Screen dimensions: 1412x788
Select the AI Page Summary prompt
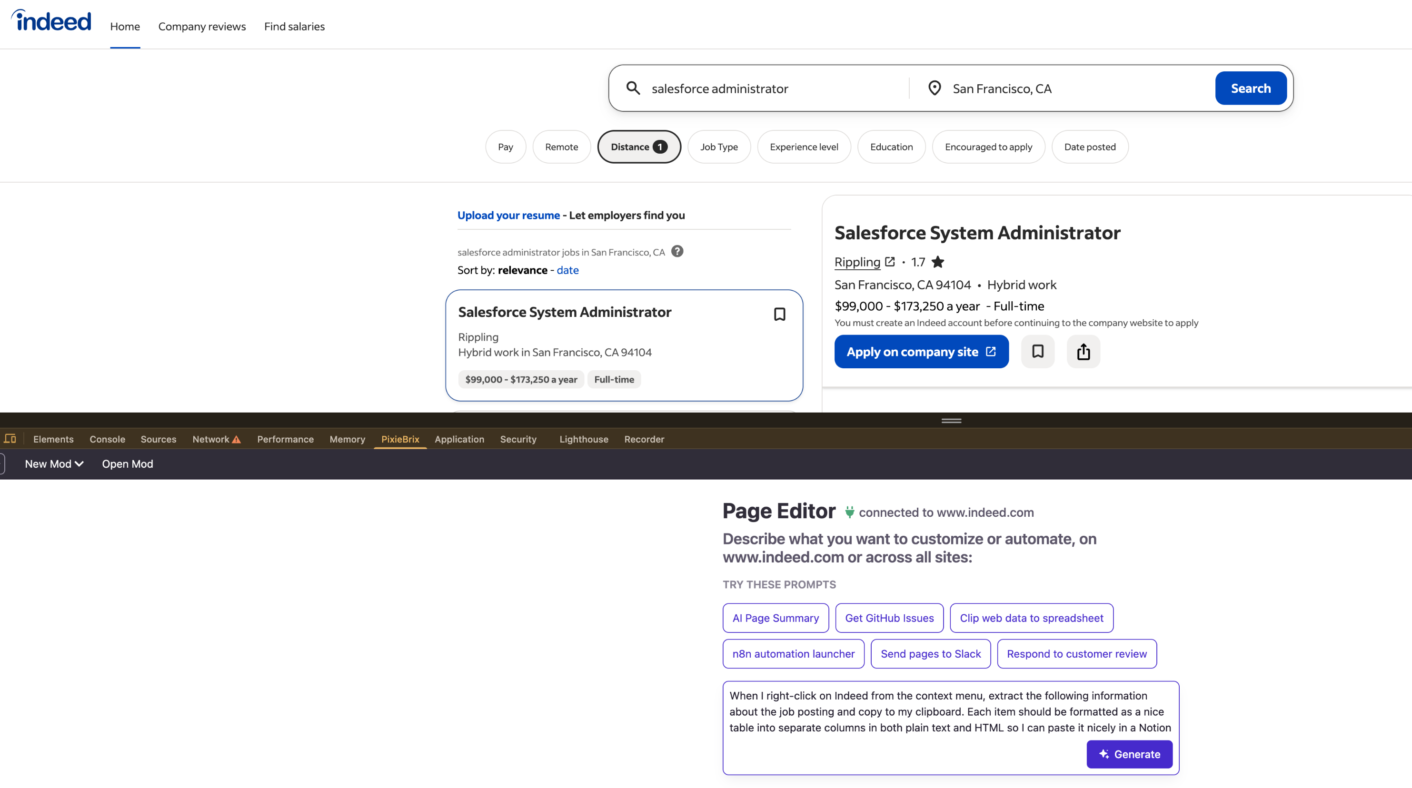click(x=775, y=618)
